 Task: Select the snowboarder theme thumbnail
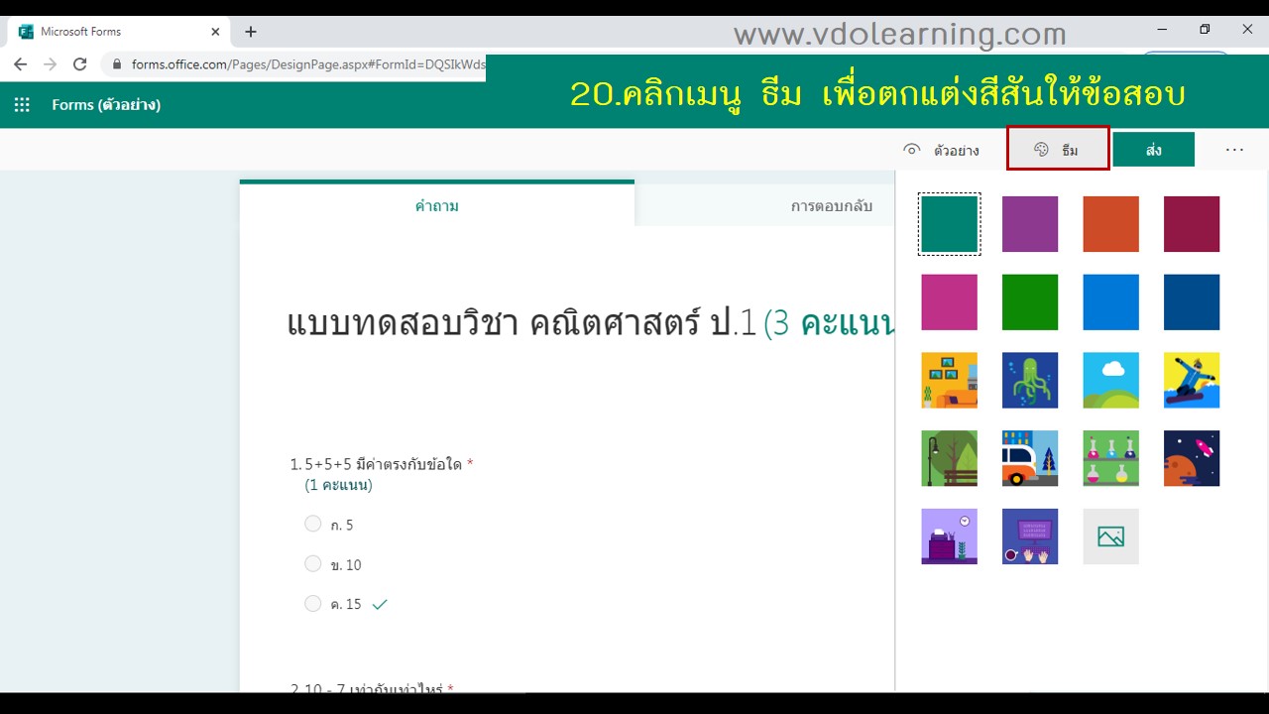[x=1192, y=380]
